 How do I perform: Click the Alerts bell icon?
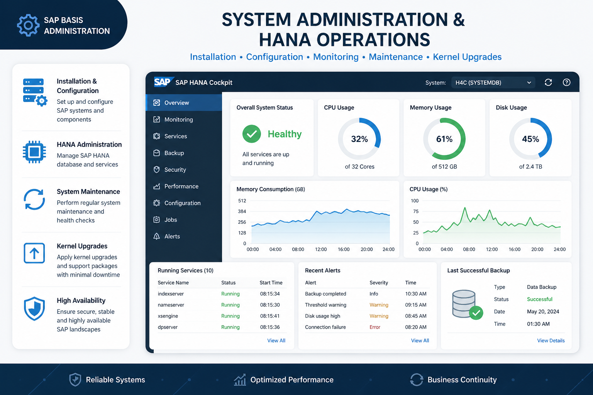click(156, 236)
